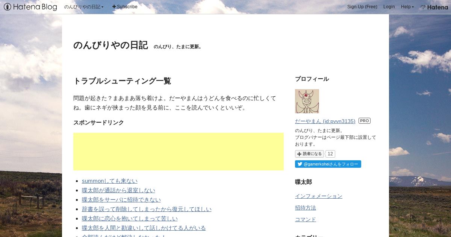The width and height of the screenshot is (451, 237).
Task: Expand the のんびりやの日記 header dropdown
Action: point(84,7)
